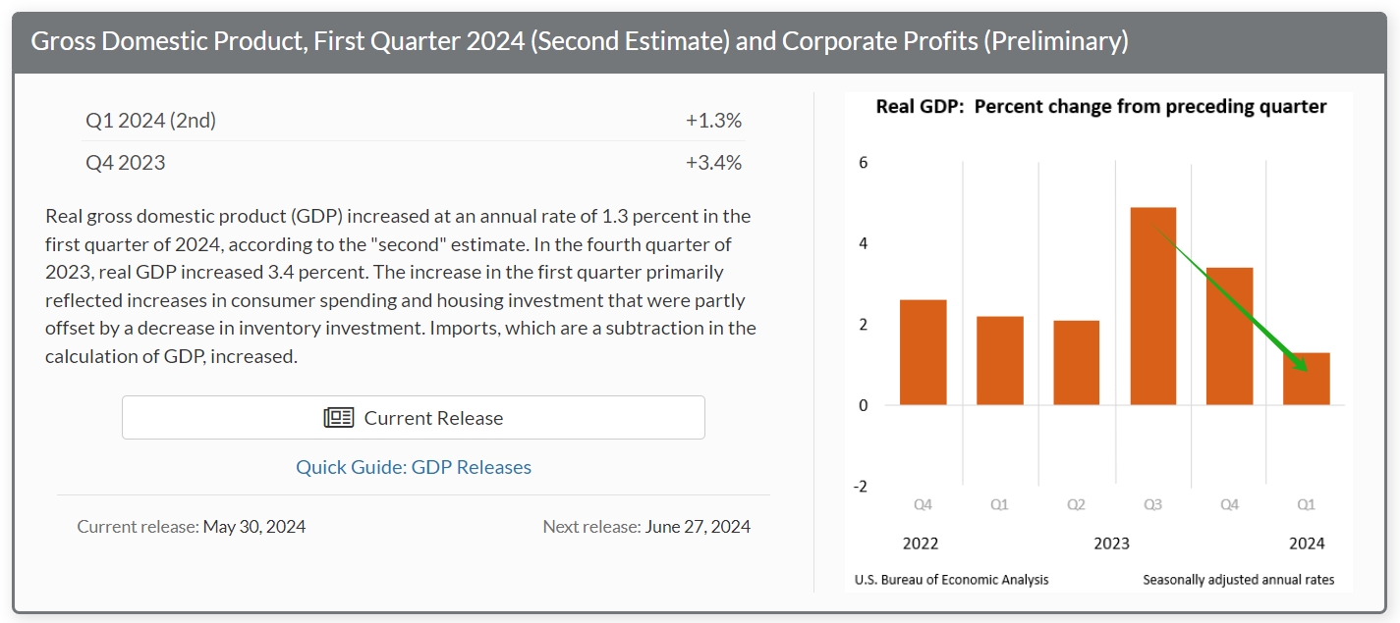Click the Q1 2024 bar in chart

(1307, 379)
